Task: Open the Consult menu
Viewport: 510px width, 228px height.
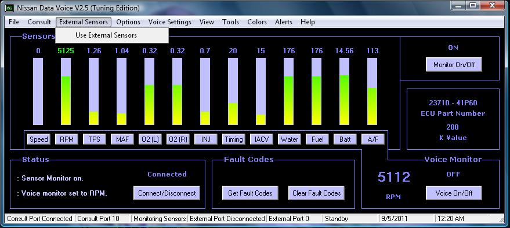Action: tap(39, 22)
